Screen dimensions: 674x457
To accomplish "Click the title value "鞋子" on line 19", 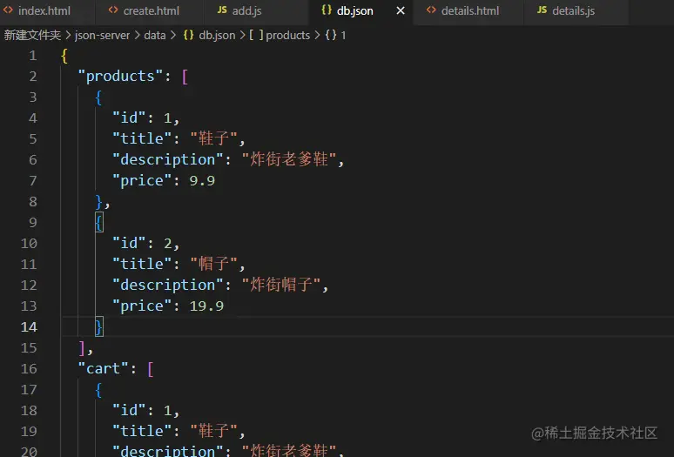I will coord(213,431).
